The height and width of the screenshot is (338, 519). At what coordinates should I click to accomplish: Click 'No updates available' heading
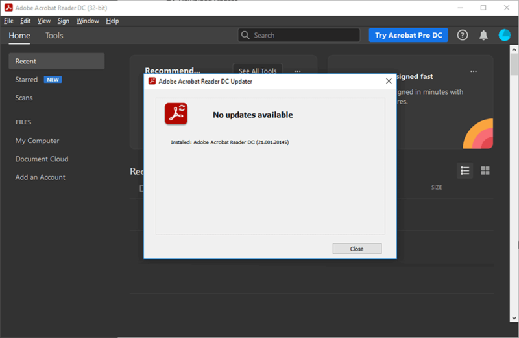point(253,115)
